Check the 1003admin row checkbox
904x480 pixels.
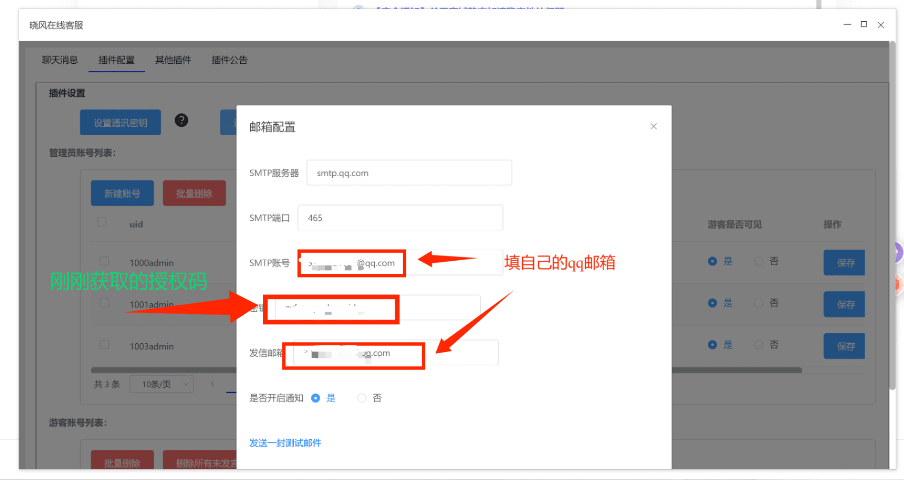click(104, 344)
